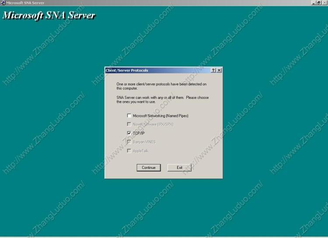This screenshot has height=238, width=328.
Task: Click the 'TCP/IP' label text
Action: tap(139, 133)
